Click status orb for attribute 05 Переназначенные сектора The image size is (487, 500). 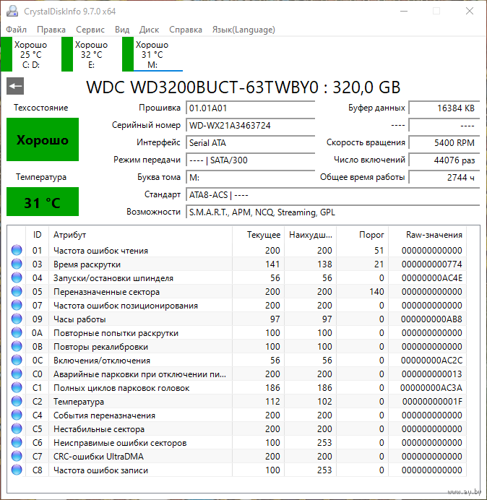(x=17, y=291)
